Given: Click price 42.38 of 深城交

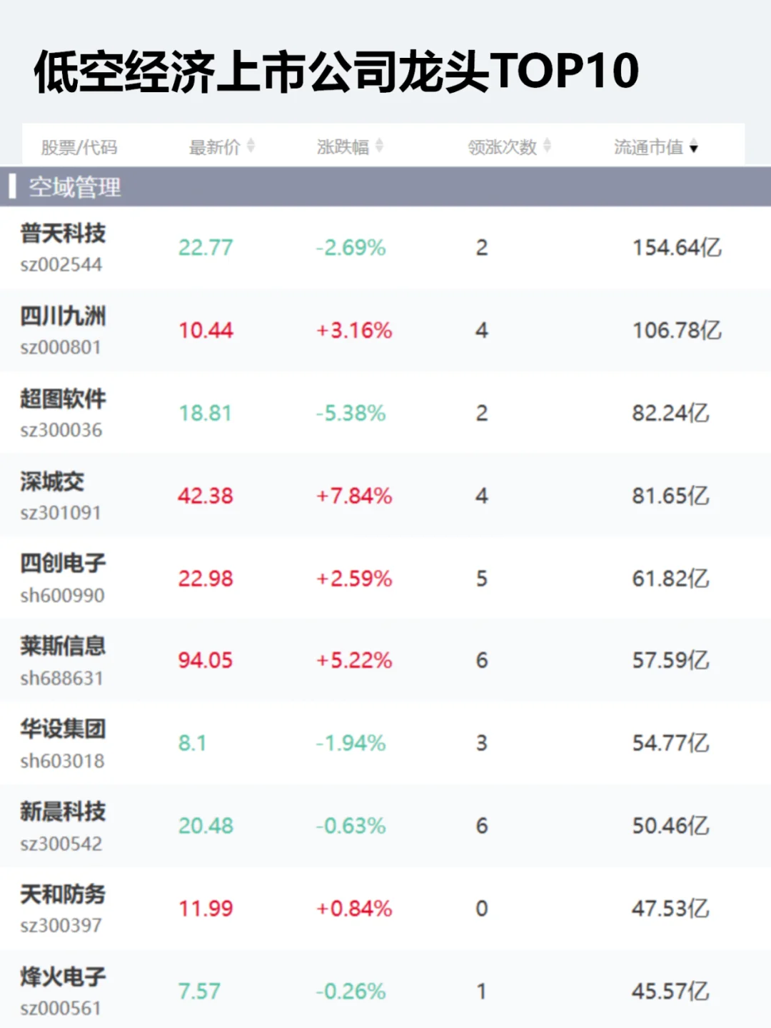Looking at the screenshot, I should click(206, 496).
